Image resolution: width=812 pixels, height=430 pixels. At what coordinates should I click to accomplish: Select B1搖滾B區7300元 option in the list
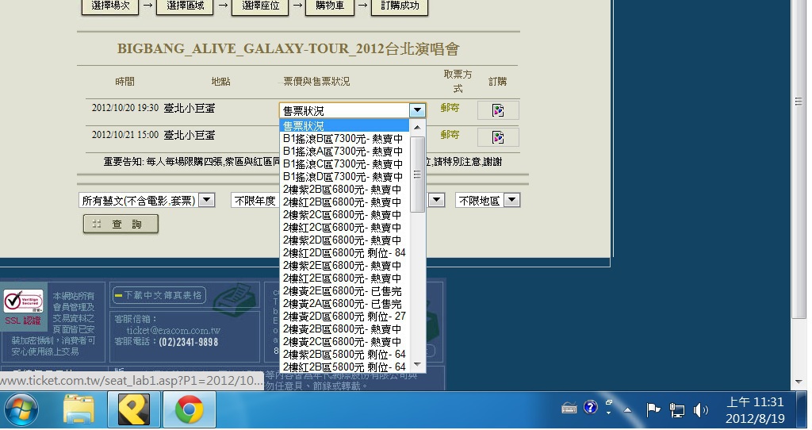[343, 138]
